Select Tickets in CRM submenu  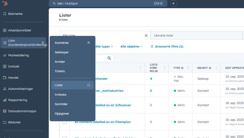(x=60, y=71)
